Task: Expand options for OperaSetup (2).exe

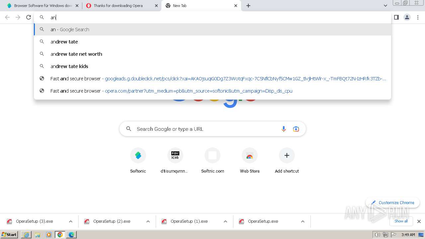Action: [x=148, y=221]
